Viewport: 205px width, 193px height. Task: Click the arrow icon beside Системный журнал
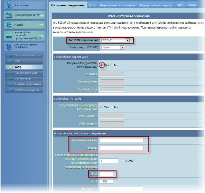click(11, 90)
